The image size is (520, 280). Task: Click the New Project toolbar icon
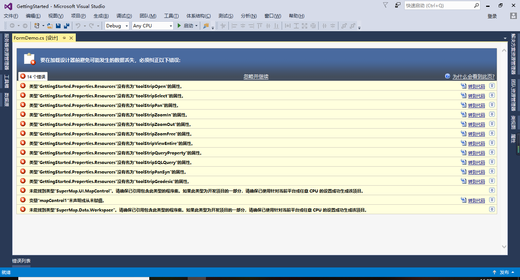point(37,26)
